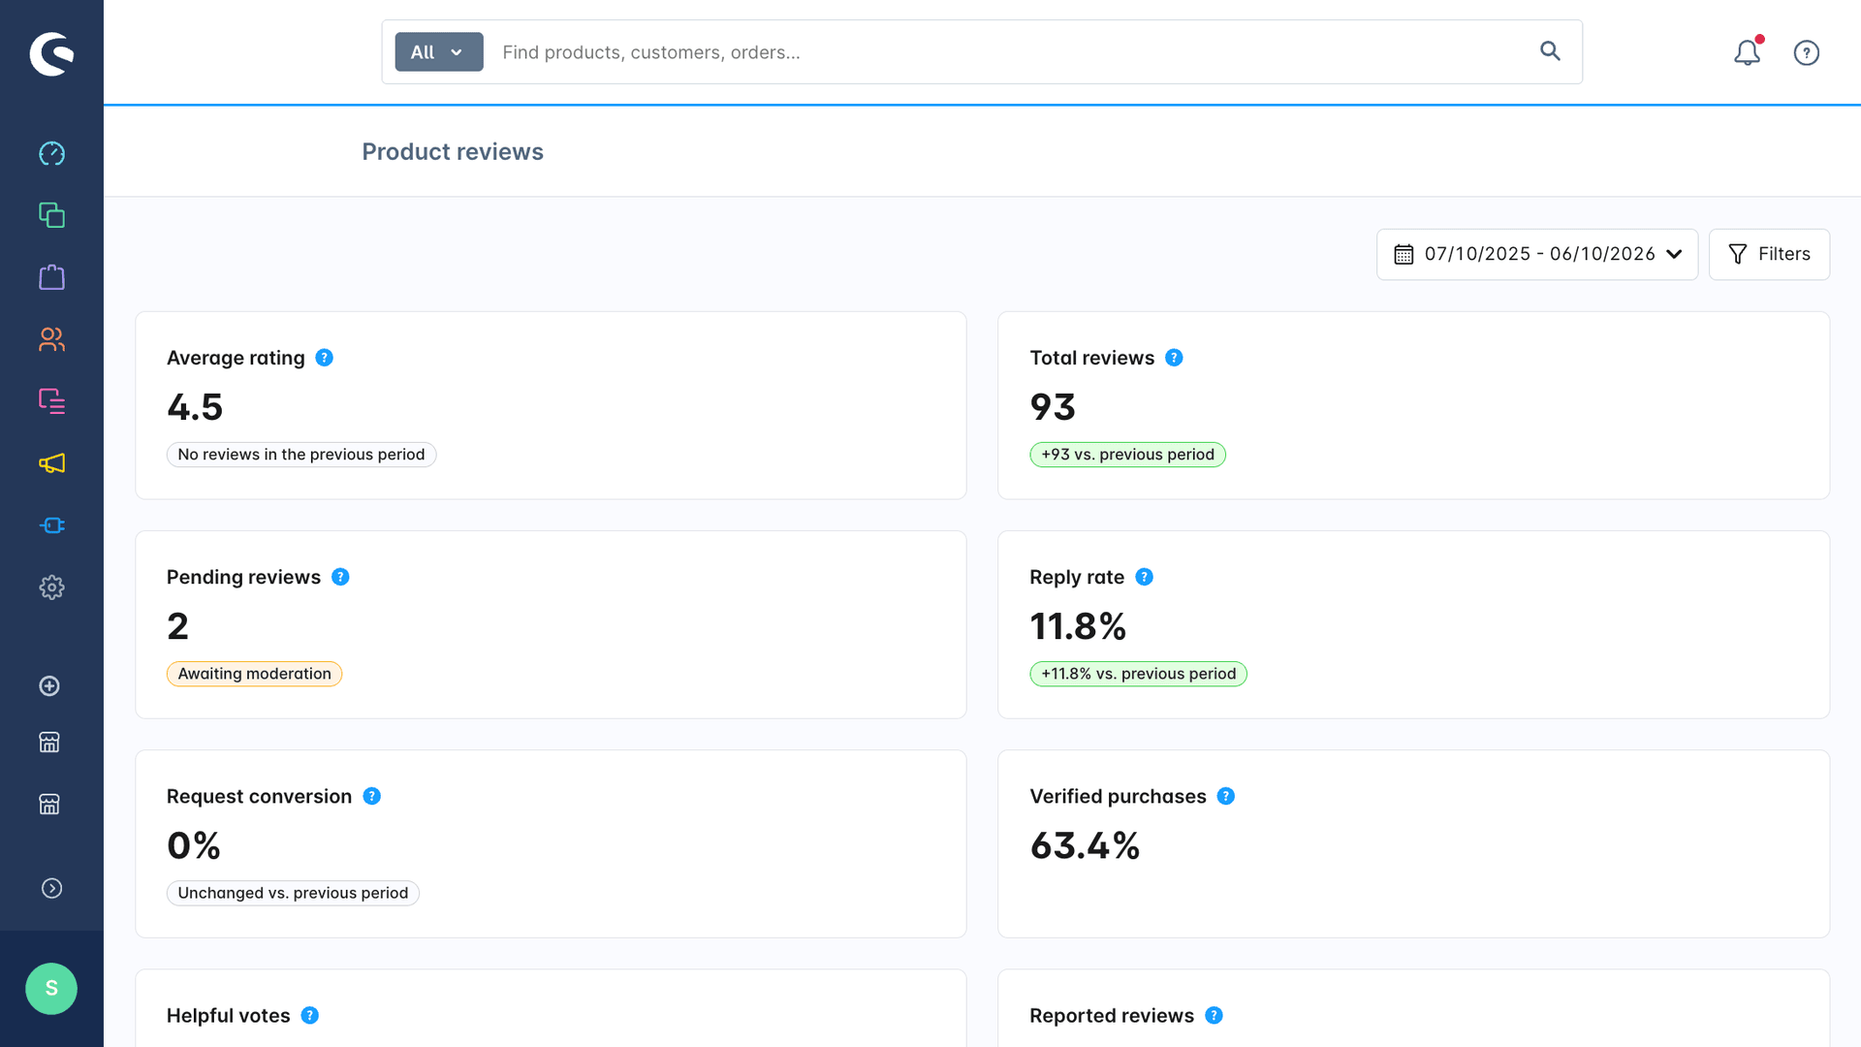Screen dimensions: 1861x1047
Task: Click the +11.8% vs. previous period badge
Action: click(1138, 674)
